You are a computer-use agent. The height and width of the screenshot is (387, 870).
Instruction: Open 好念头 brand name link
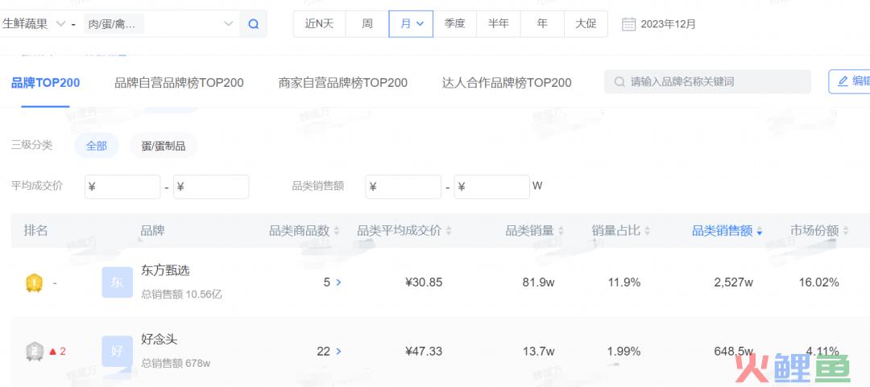pyautogui.click(x=159, y=339)
